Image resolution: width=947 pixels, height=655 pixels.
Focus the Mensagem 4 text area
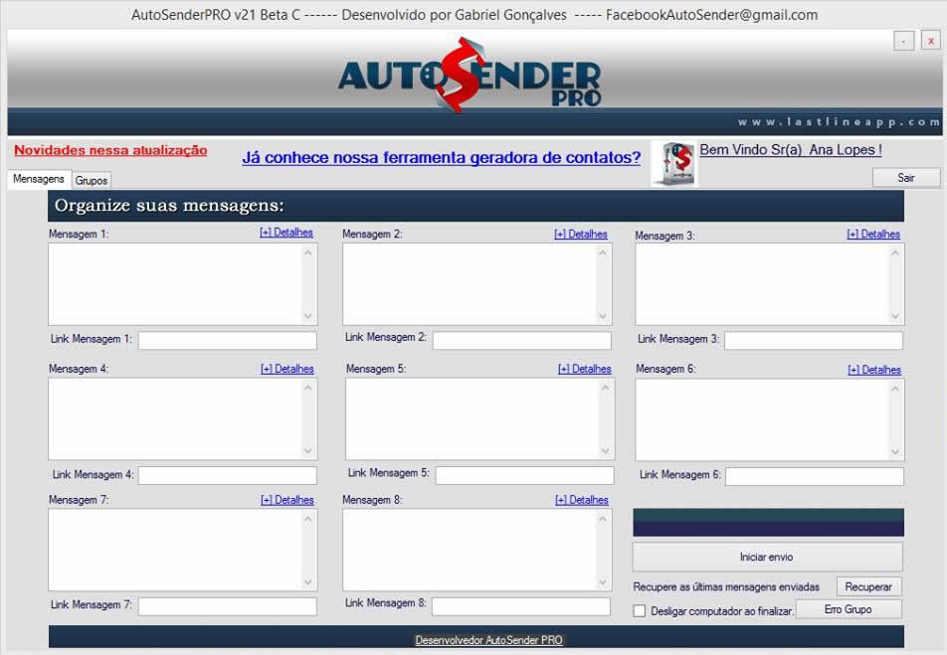pos(182,419)
